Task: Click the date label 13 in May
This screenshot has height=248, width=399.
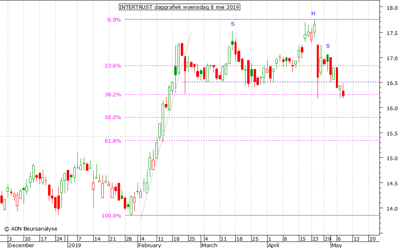Action: point(357,239)
